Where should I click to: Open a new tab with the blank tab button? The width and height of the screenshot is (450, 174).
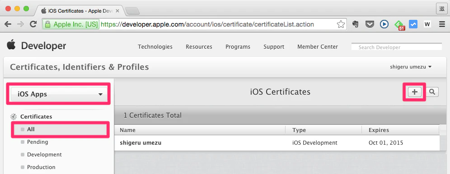coord(132,11)
